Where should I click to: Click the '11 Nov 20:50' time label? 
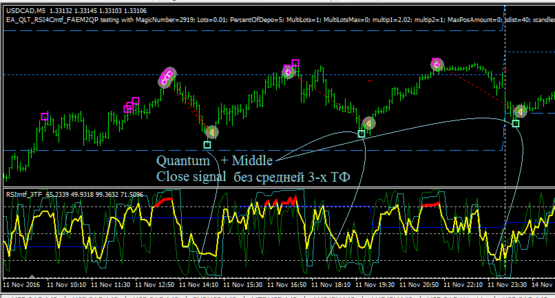tap(419, 284)
